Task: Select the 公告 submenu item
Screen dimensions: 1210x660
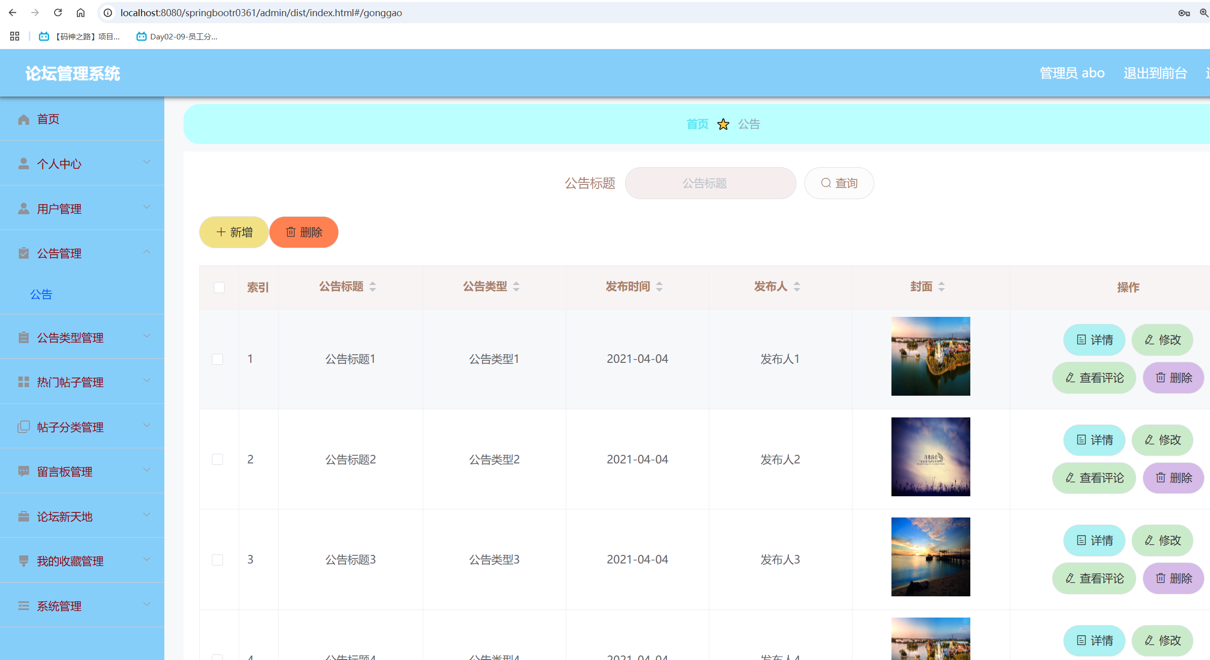Action: point(41,295)
